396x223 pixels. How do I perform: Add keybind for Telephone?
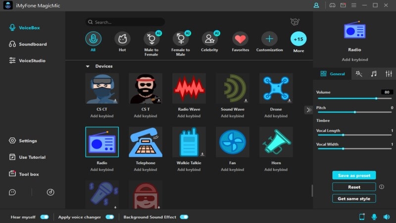(146, 169)
